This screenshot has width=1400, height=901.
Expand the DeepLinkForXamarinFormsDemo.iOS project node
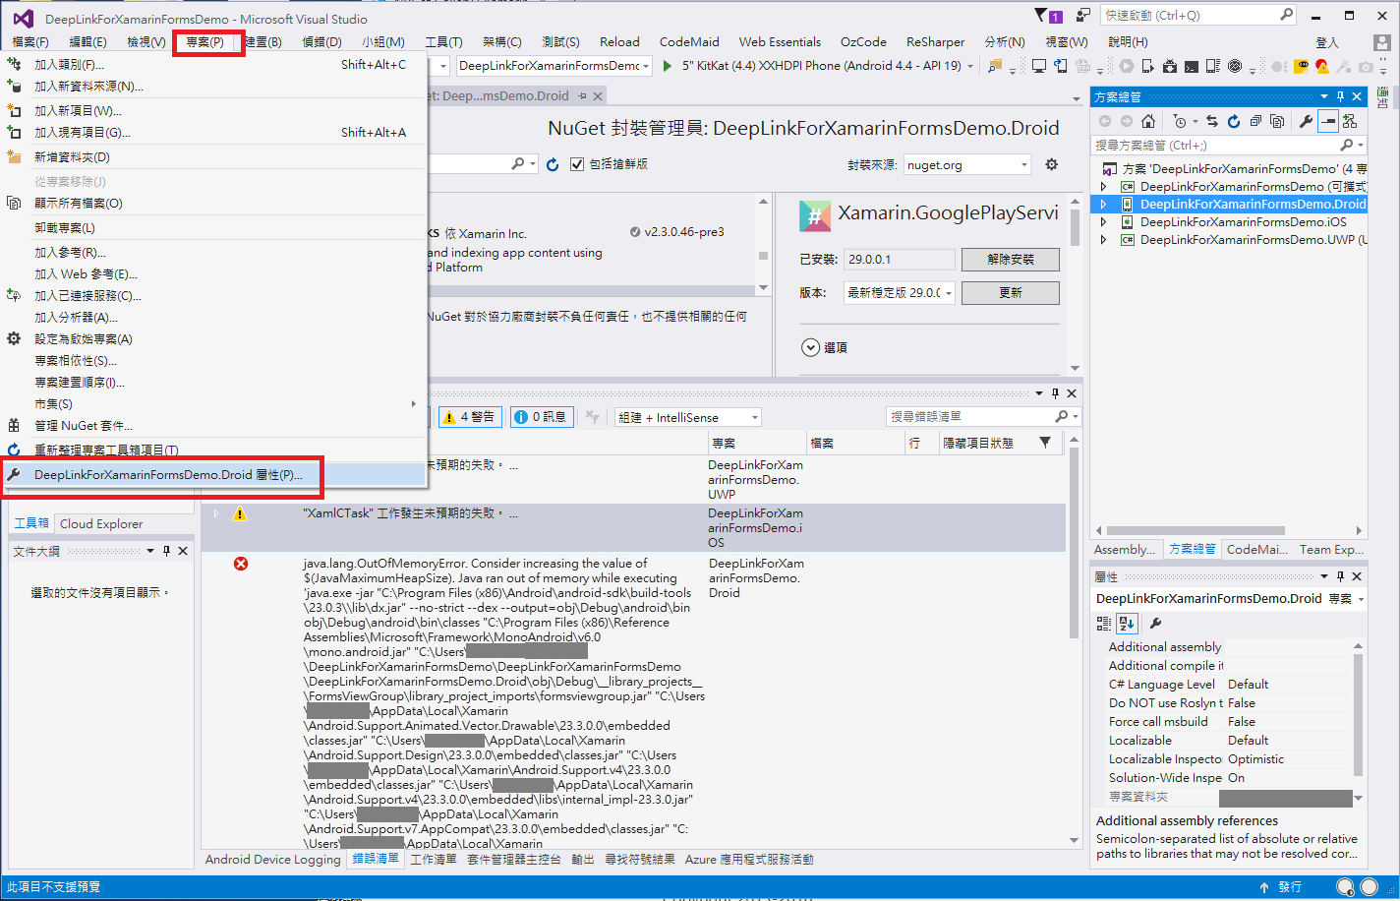click(1104, 222)
